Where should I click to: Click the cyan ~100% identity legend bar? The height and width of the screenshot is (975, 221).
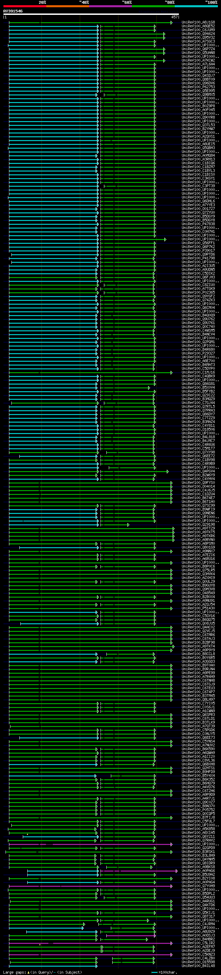pos(196,6)
